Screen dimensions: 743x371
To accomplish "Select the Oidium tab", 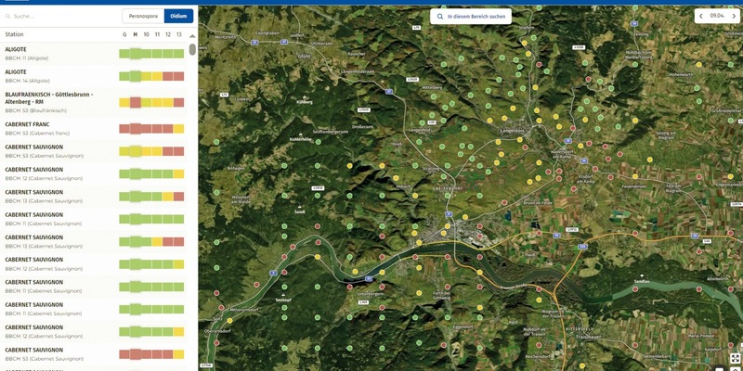I will (178, 16).
